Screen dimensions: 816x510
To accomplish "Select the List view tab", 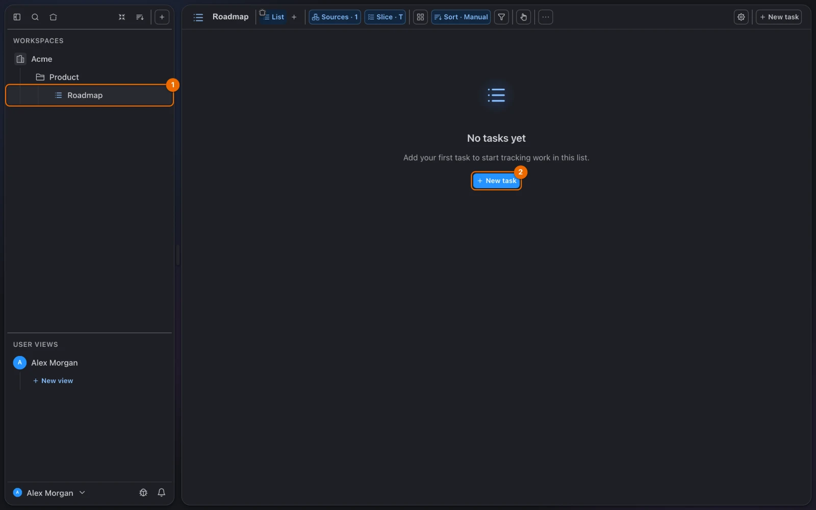I will pyautogui.click(x=274, y=17).
